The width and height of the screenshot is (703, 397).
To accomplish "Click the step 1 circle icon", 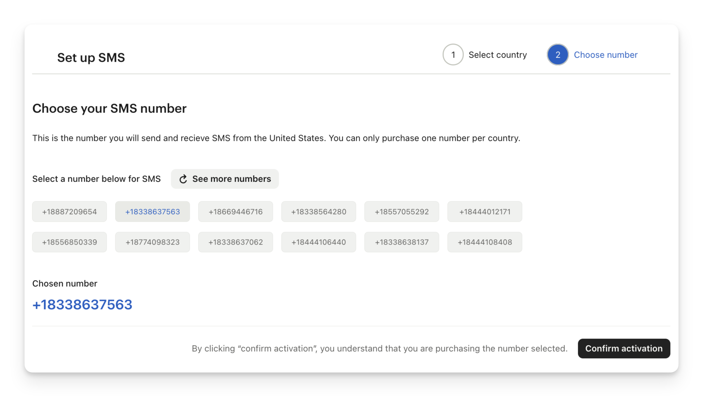I will [453, 55].
